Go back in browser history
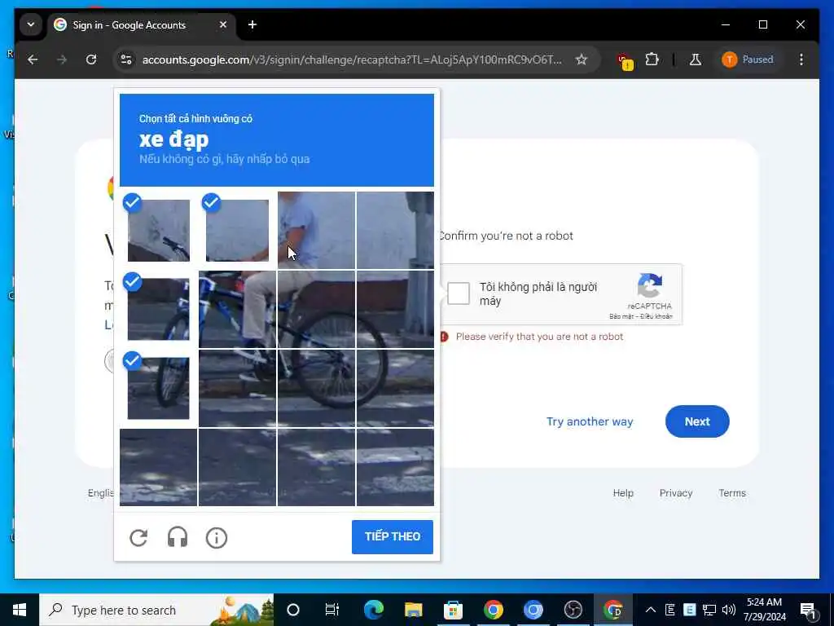 (x=33, y=60)
